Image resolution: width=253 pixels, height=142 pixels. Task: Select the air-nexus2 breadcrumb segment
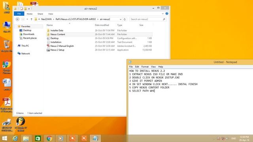[105, 19]
